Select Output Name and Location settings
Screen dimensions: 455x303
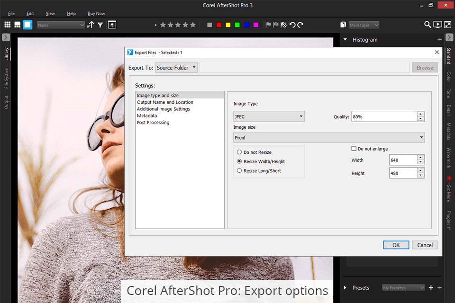(x=165, y=102)
